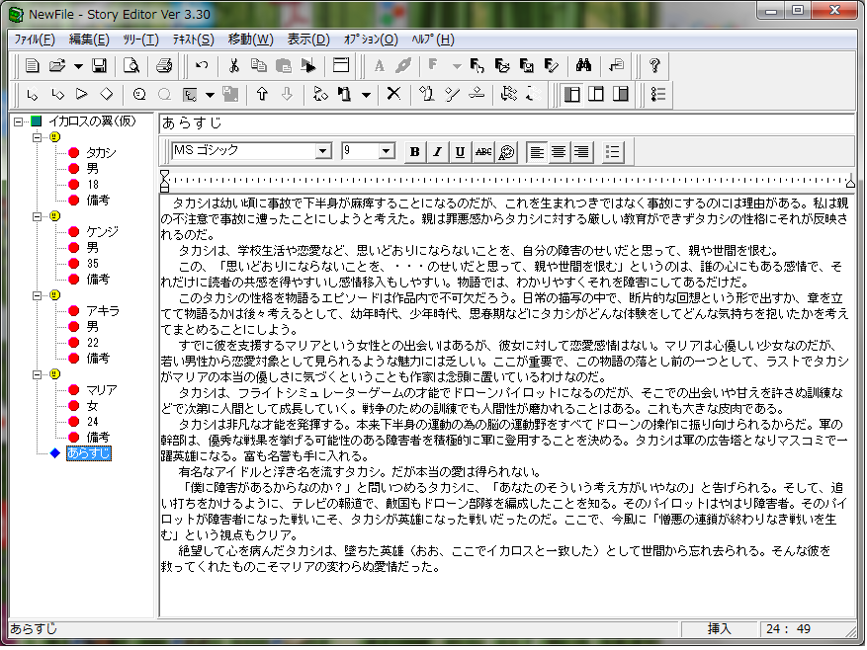This screenshot has width=867, height=650.
Task: Align the text left
Action: (x=537, y=152)
